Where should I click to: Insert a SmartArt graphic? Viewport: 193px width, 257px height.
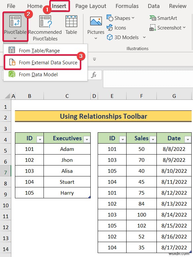click(163, 18)
